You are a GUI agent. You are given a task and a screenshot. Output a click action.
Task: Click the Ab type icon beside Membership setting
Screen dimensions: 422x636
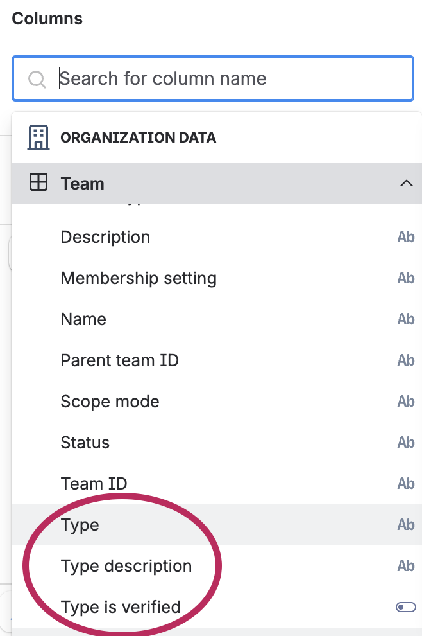pos(406,278)
